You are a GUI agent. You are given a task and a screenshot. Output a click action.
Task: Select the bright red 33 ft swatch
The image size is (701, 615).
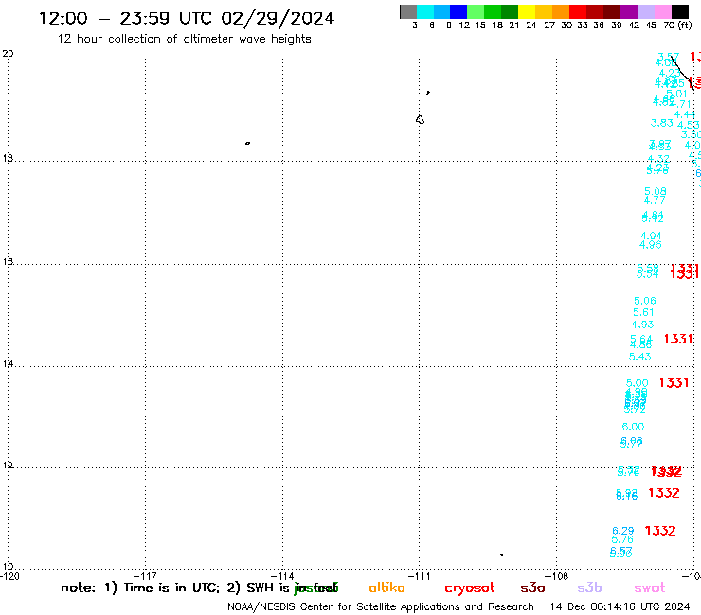click(x=578, y=11)
